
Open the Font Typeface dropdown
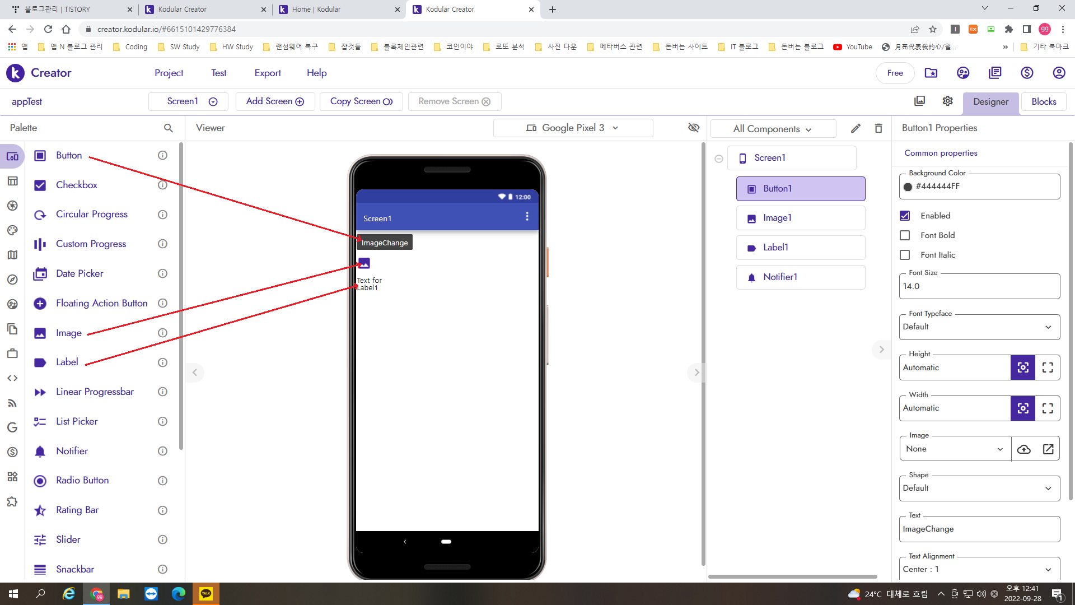click(x=979, y=327)
